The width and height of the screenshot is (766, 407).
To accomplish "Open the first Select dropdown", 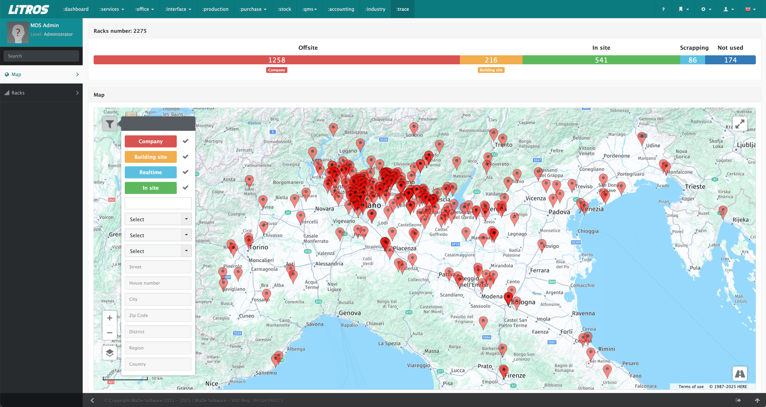I will coord(158,219).
